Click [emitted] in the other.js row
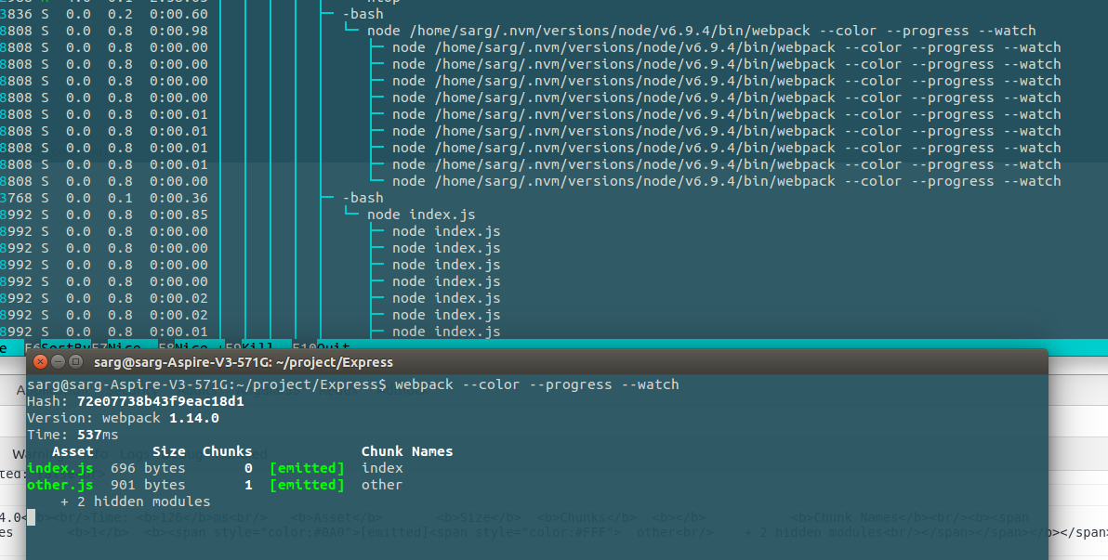Image resolution: width=1108 pixels, height=560 pixels. click(x=307, y=485)
